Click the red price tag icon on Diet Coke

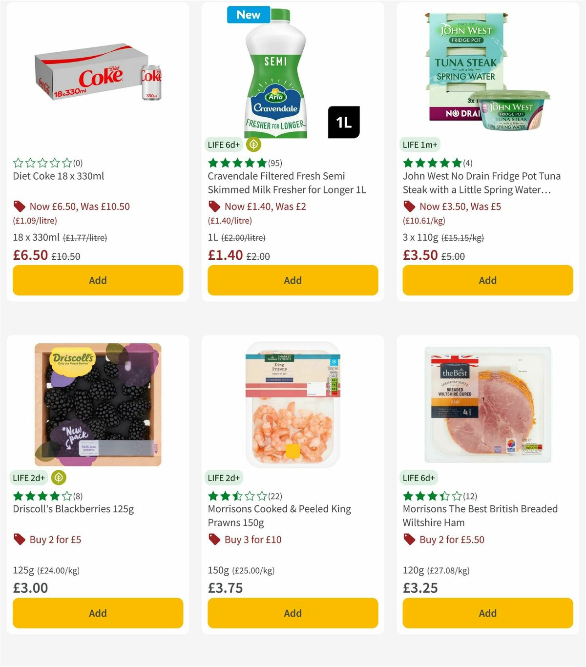(19, 206)
